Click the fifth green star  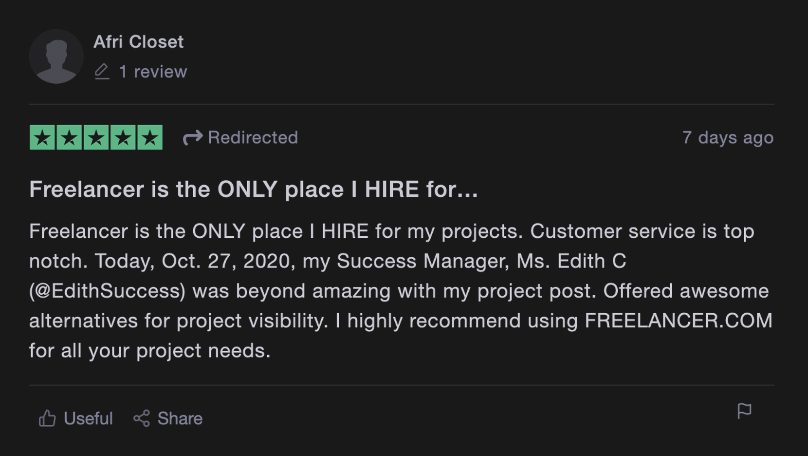(150, 137)
